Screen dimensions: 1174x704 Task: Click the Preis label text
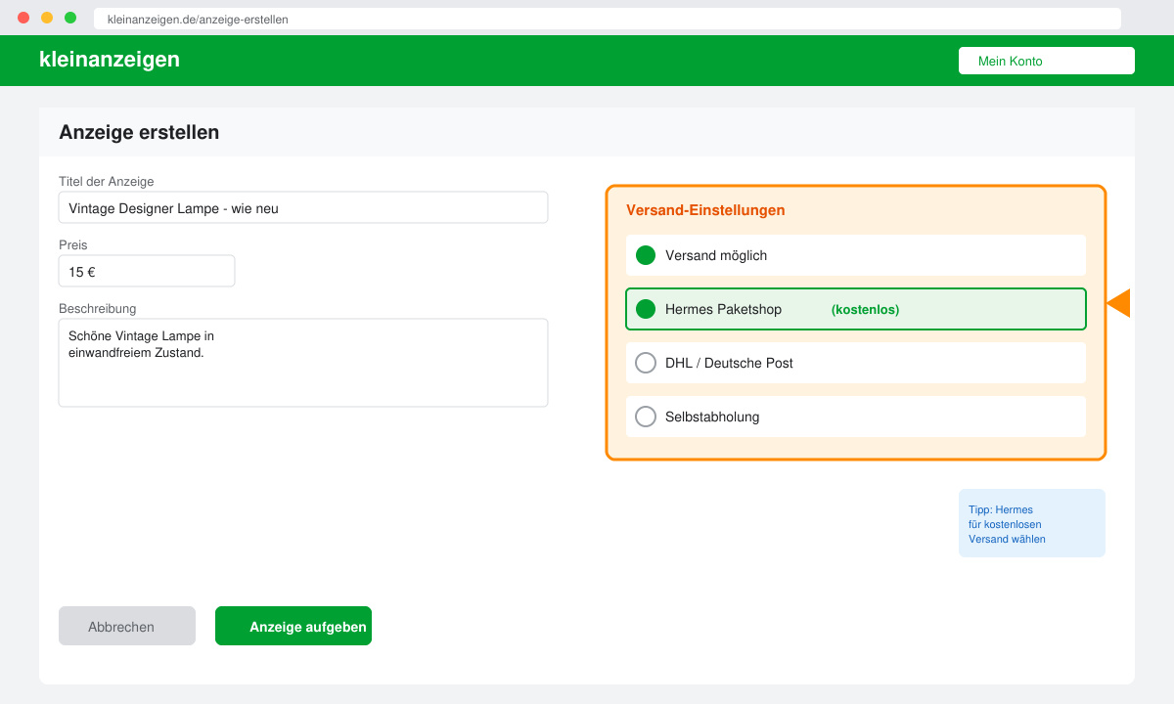73,244
